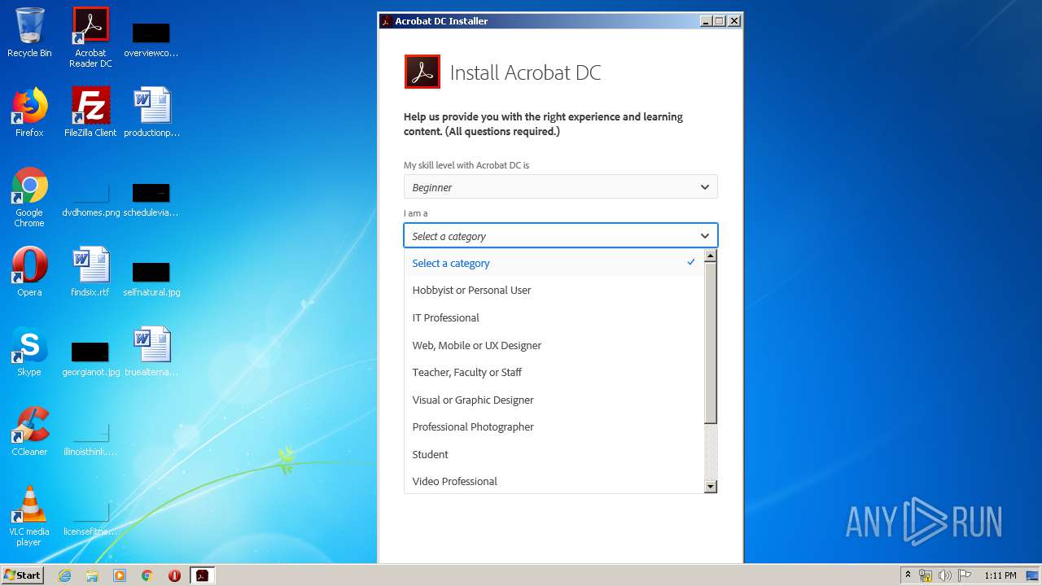1042x586 pixels.
Task: Click the category list scrollbar thumb
Action: [710, 343]
